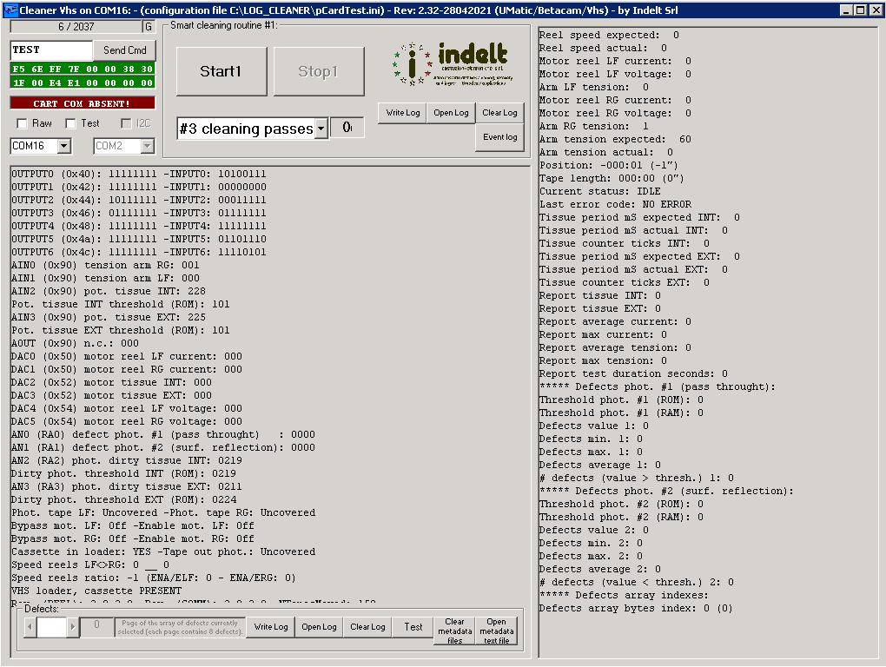Click 'Report test duration seconds: 0' line
The width and height of the screenshot is (886, 667).
(633, 373)
